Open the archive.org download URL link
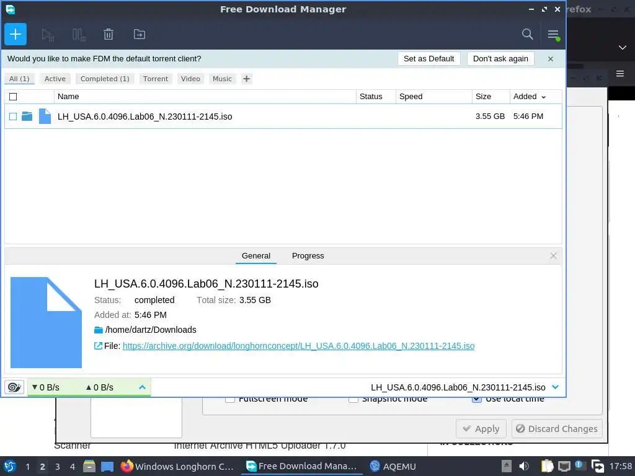Image resolution: width=635 pixels, height=476 pixels. 298,346
